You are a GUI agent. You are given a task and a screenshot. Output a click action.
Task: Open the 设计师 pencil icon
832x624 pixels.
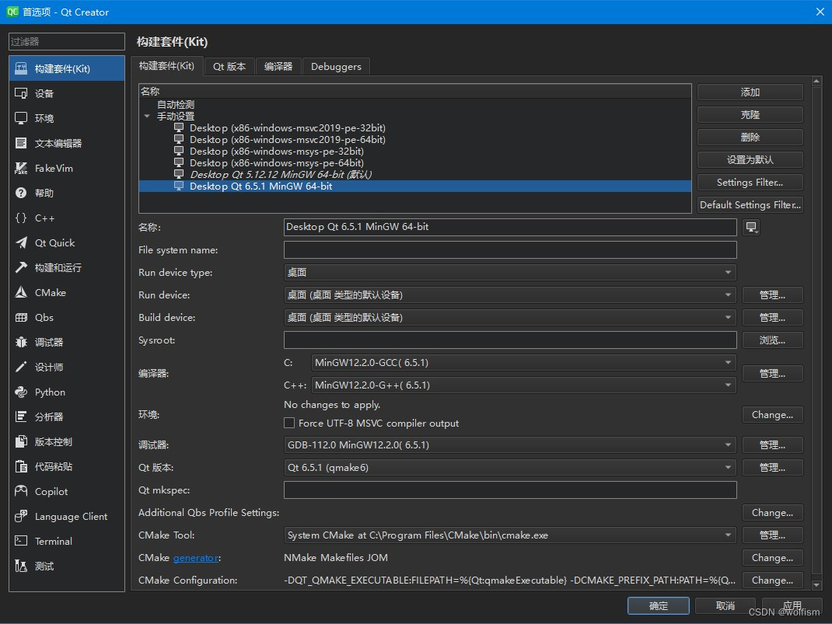point(21,367)
